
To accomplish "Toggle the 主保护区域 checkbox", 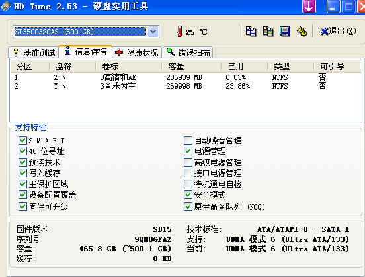I will [22, 184].
